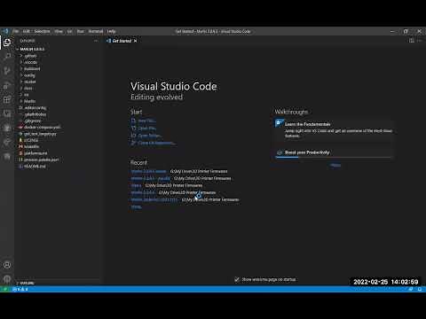Screen dimensions: 426x319
Task: Open the Go menu
Action: pos(69,31)
